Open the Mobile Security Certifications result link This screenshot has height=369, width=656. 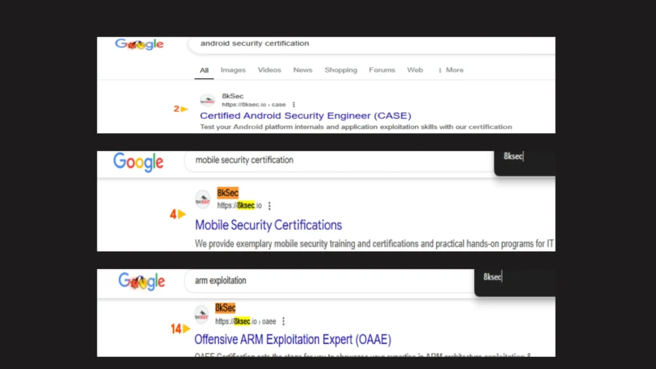point(268,225)
